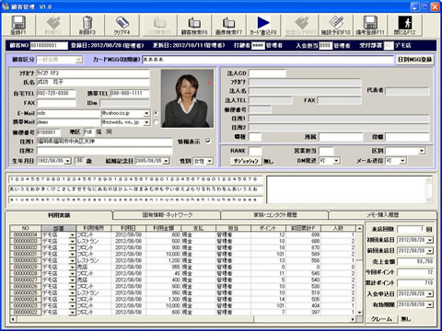Viewport: 442px width, 331px height.
Task: Open 顧客検索 F6 customer search
Action: tap(194, 25)
